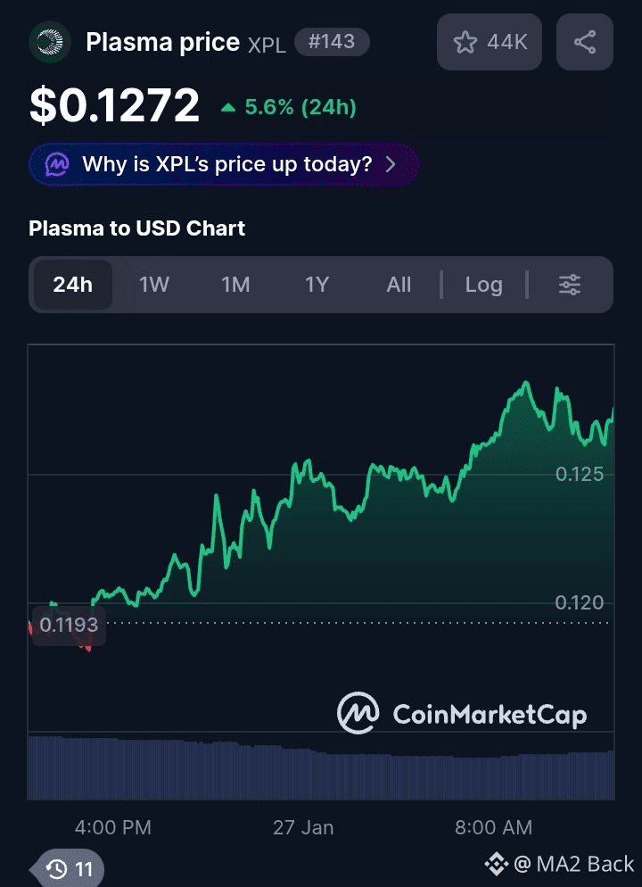Viewport: 642px width, 887px height.
Task: Click the Plasma coin logo icon
Action: pos(50,42)
